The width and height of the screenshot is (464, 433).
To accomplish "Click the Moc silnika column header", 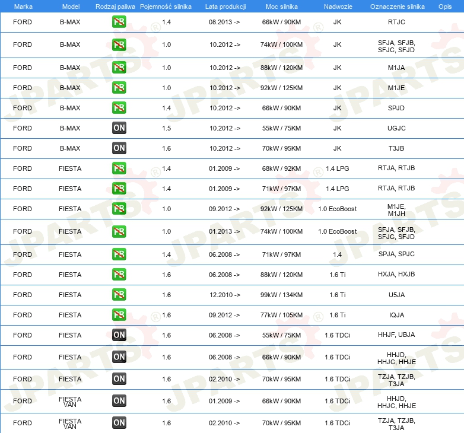I will pos(281,7).
